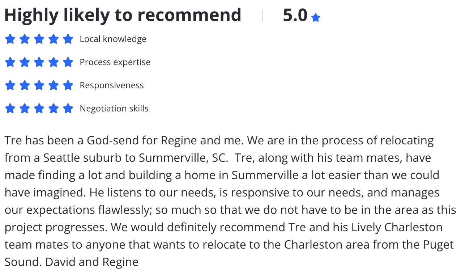Viewport: 461px width, 275px height.
Task: Click the first Local knowledge star
Action: click(10, 39)
